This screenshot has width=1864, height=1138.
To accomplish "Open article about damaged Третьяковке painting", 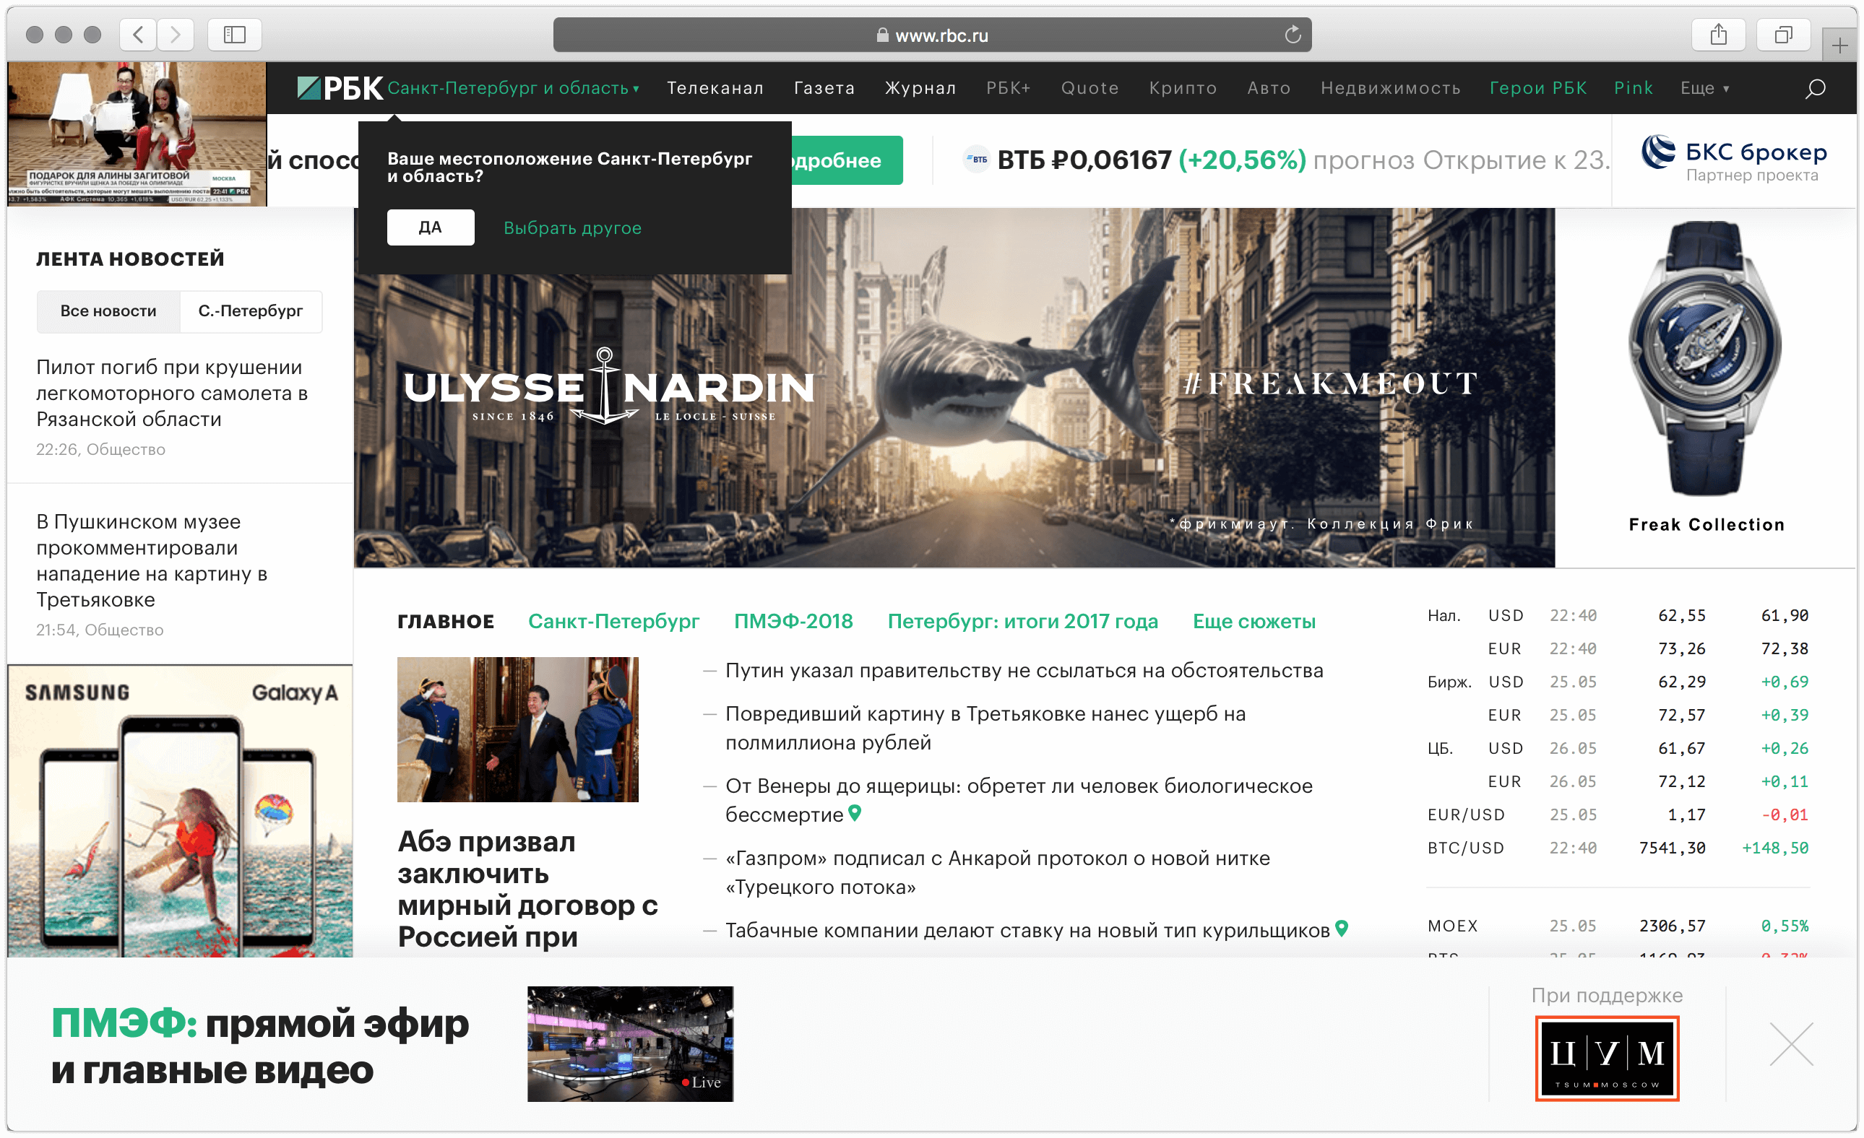I will click(x=985, y=728).
